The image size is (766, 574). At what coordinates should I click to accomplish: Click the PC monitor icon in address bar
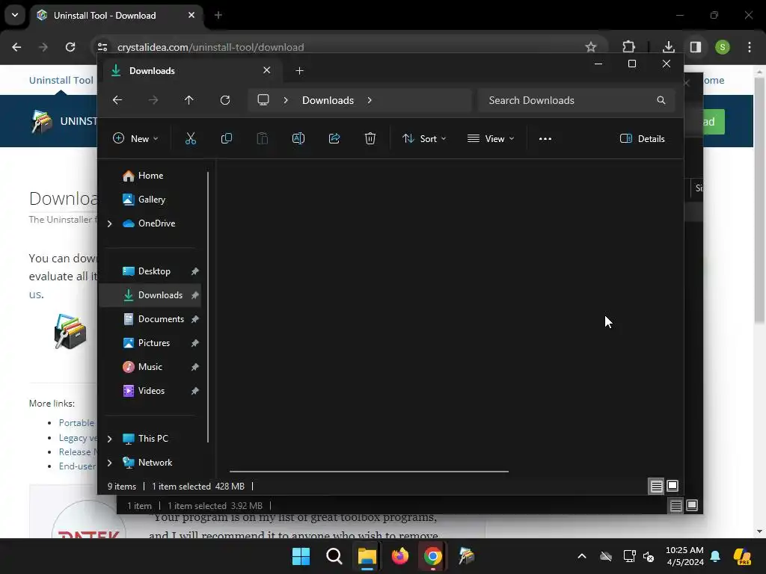point(263,100)
